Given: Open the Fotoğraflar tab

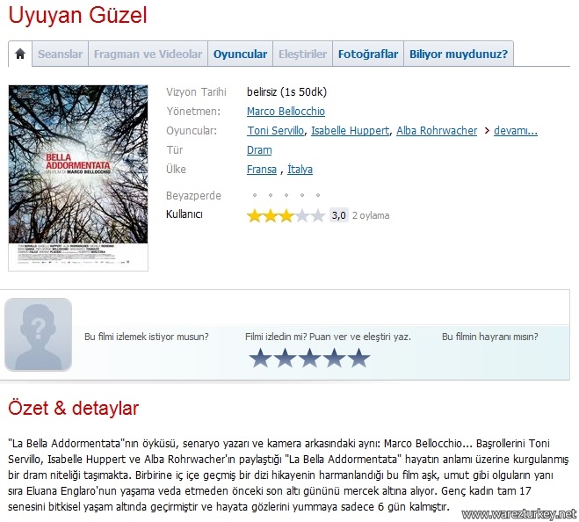Looking at the screenshot, I should pos(368,54).
